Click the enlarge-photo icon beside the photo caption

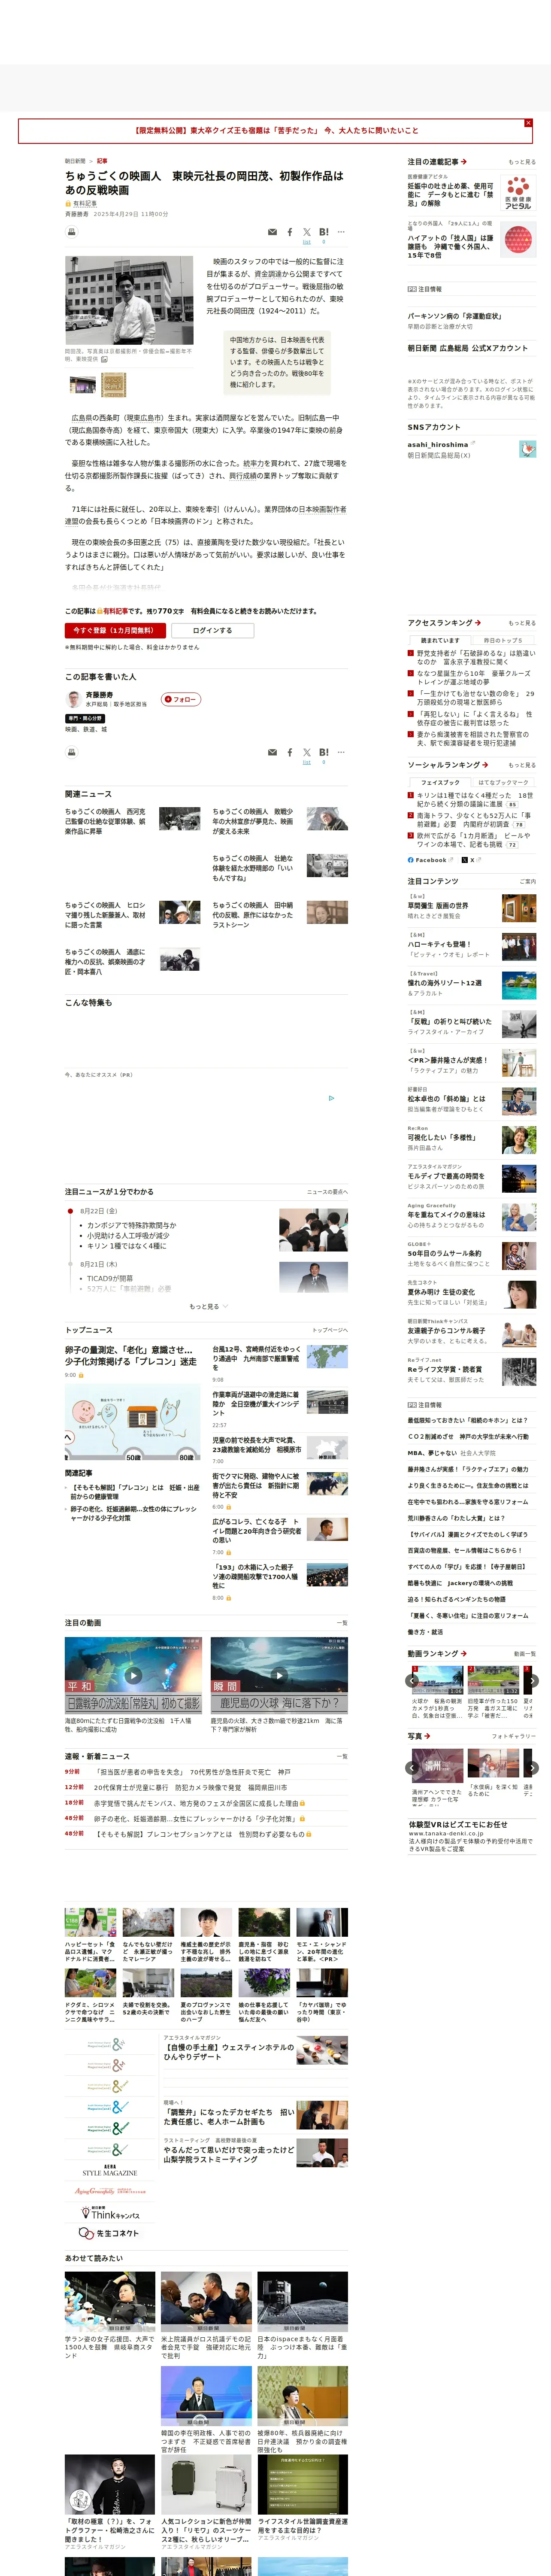(104, 359)
